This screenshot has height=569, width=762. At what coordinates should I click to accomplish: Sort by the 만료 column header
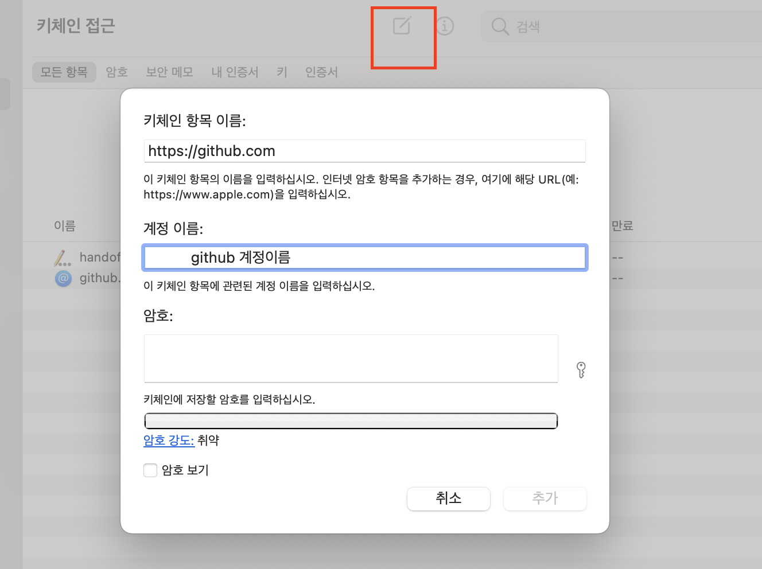622,226
